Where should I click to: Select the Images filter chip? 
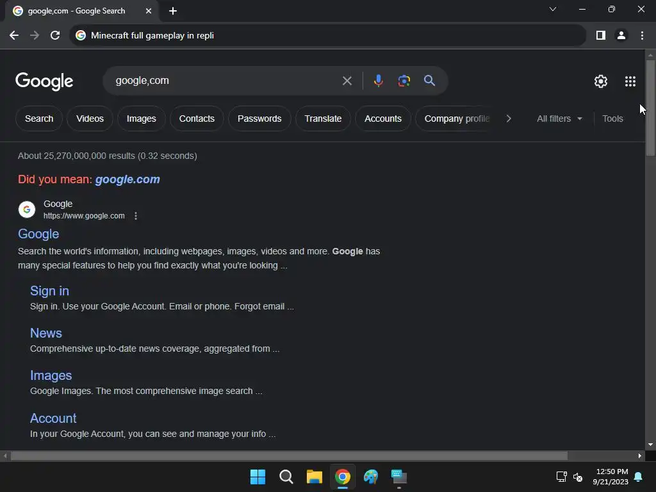pyautogui.click(x=142, y=119)
